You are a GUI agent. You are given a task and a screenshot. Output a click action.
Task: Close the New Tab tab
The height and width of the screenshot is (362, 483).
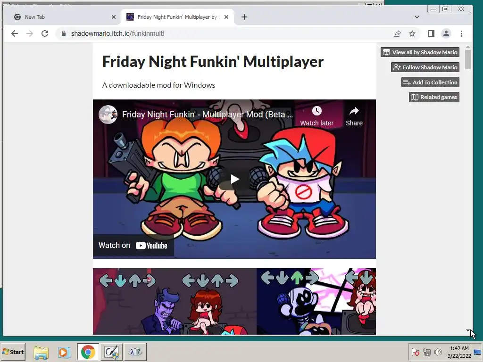click(x=114, y=17)
